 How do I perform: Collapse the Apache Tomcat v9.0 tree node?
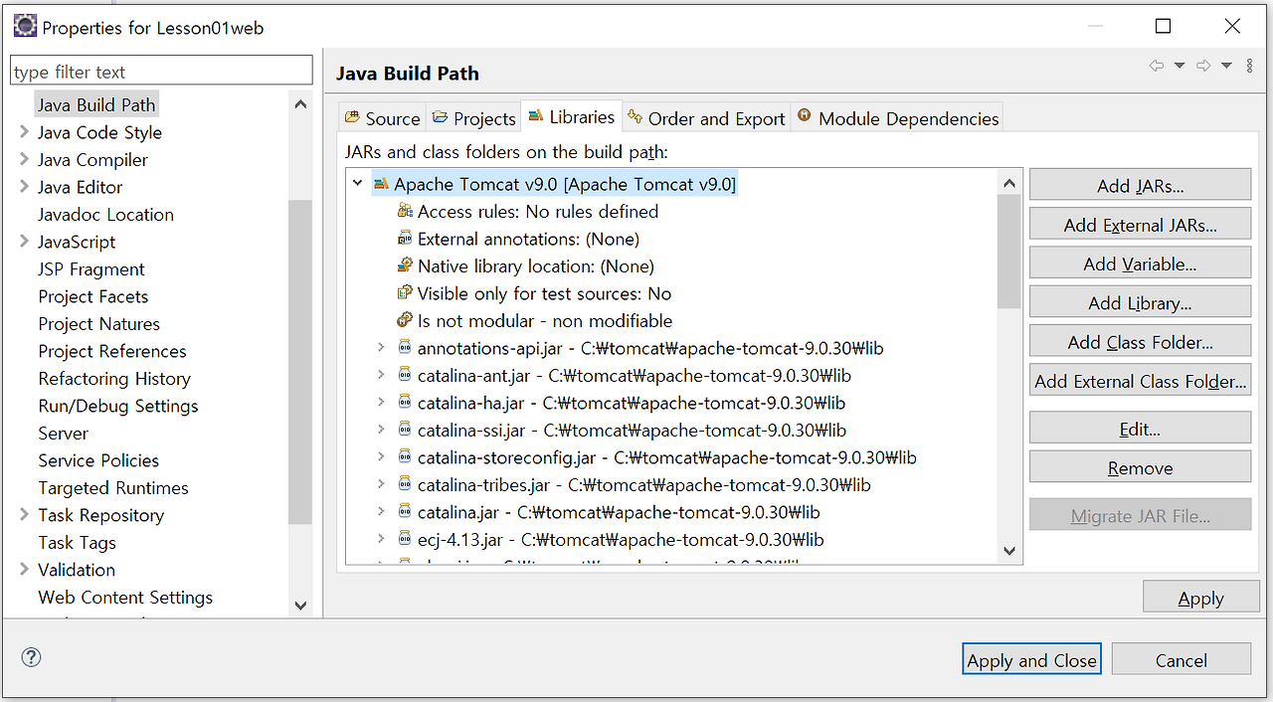pos(357,183)
